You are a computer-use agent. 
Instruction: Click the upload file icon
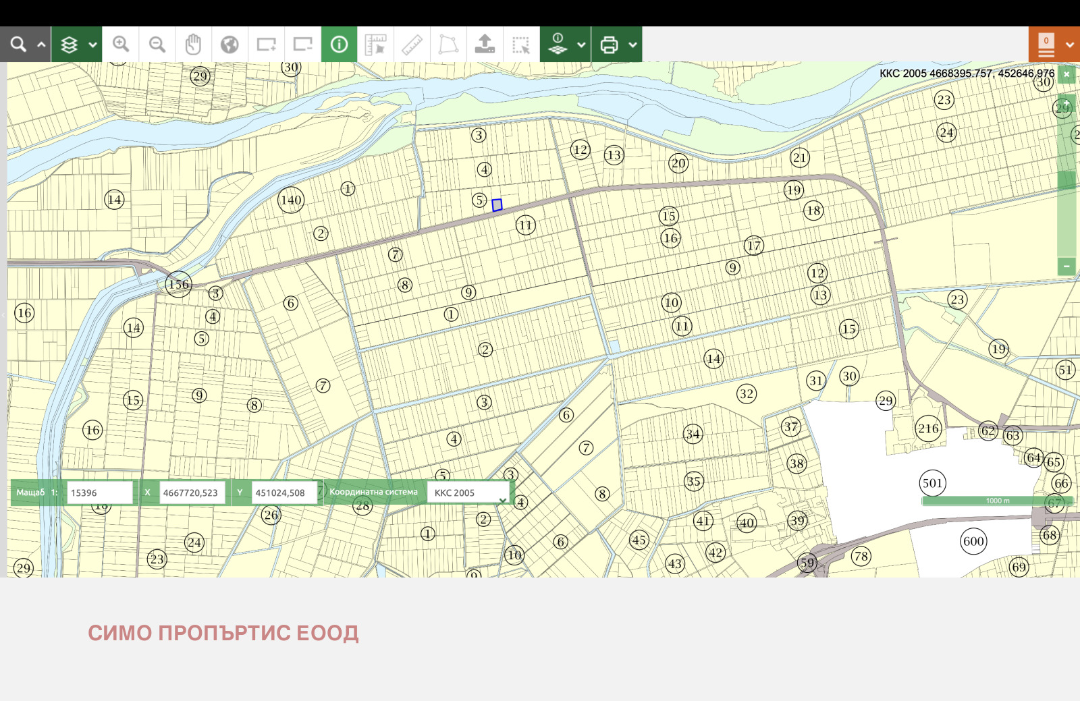[x=485, y=45]
